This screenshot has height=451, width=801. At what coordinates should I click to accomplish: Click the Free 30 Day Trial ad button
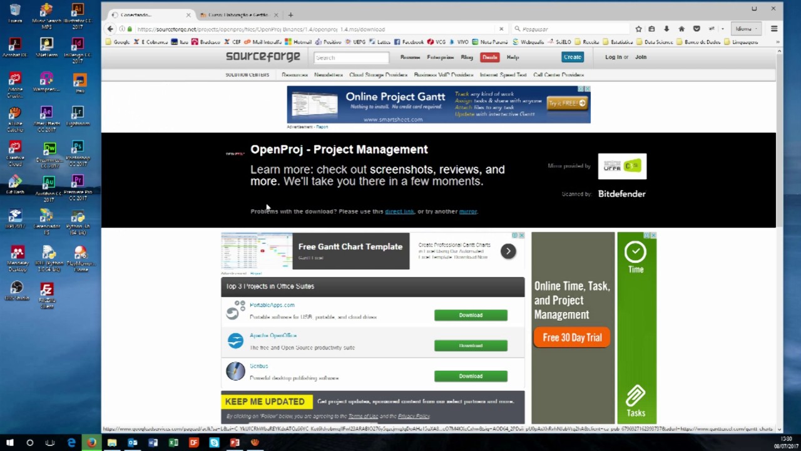pos(572,338)
